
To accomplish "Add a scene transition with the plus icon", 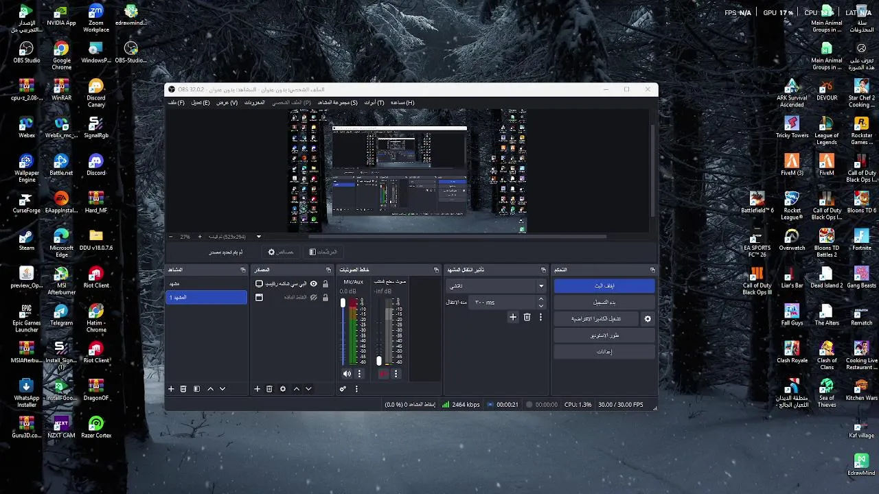I will [513, 317].
